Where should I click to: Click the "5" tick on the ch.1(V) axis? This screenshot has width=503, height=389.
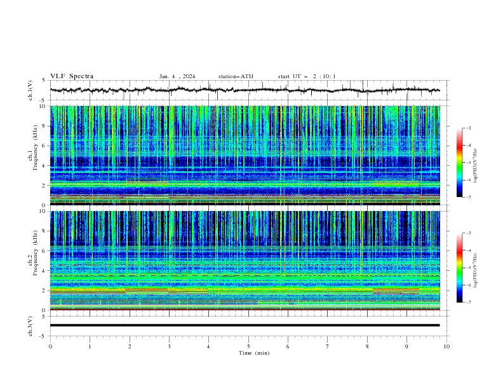44,81
